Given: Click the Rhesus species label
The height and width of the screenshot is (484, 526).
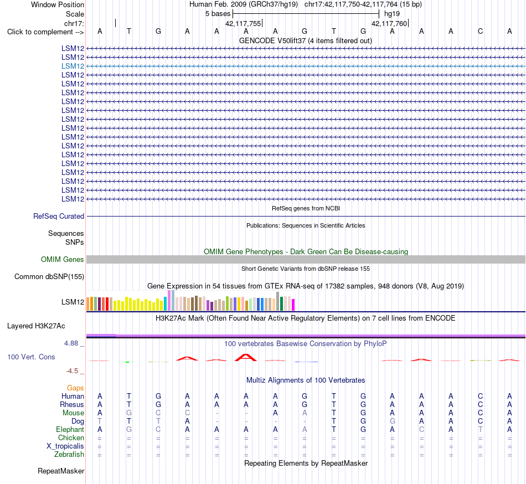Looking at the screenshot, I should click(72, 404).
